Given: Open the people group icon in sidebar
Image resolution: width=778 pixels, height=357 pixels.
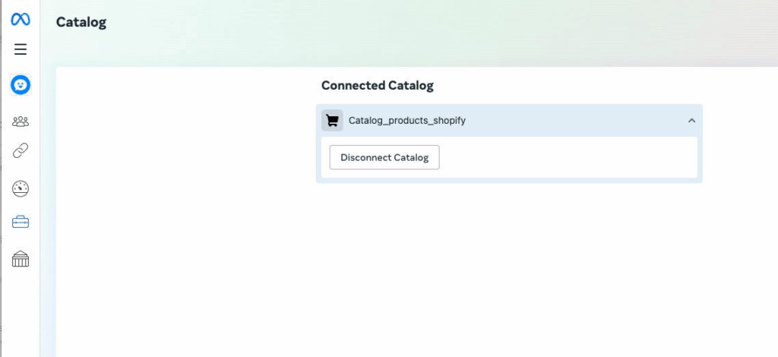Looking at the screenshot, I should click(21, 122).
